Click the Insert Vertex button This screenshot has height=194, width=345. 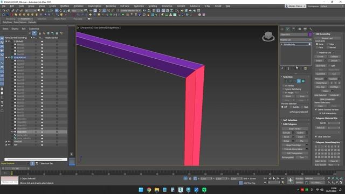[x=295, y=129]
